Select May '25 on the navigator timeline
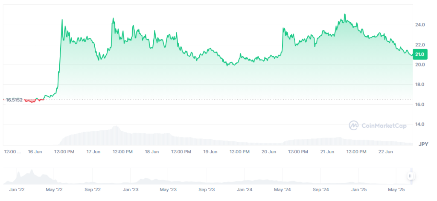437x201 pixels. point(396,190)
